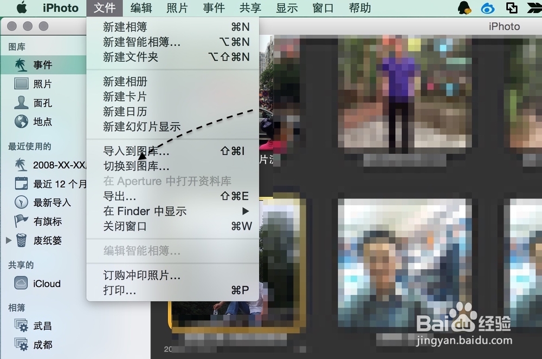This screenshot has height=359, width=542.
Task: Open the 帮助 menu
Action: pos(360,8)
